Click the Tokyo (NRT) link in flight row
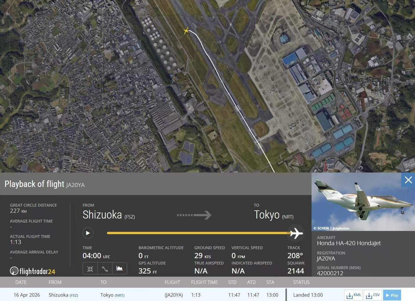The width and height of the screenshot is (415, 301). (x=112, y=295)
